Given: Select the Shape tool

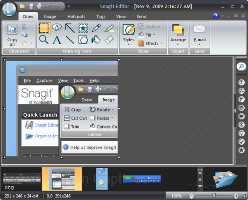Looking at the screenshot, I should 83,40.
